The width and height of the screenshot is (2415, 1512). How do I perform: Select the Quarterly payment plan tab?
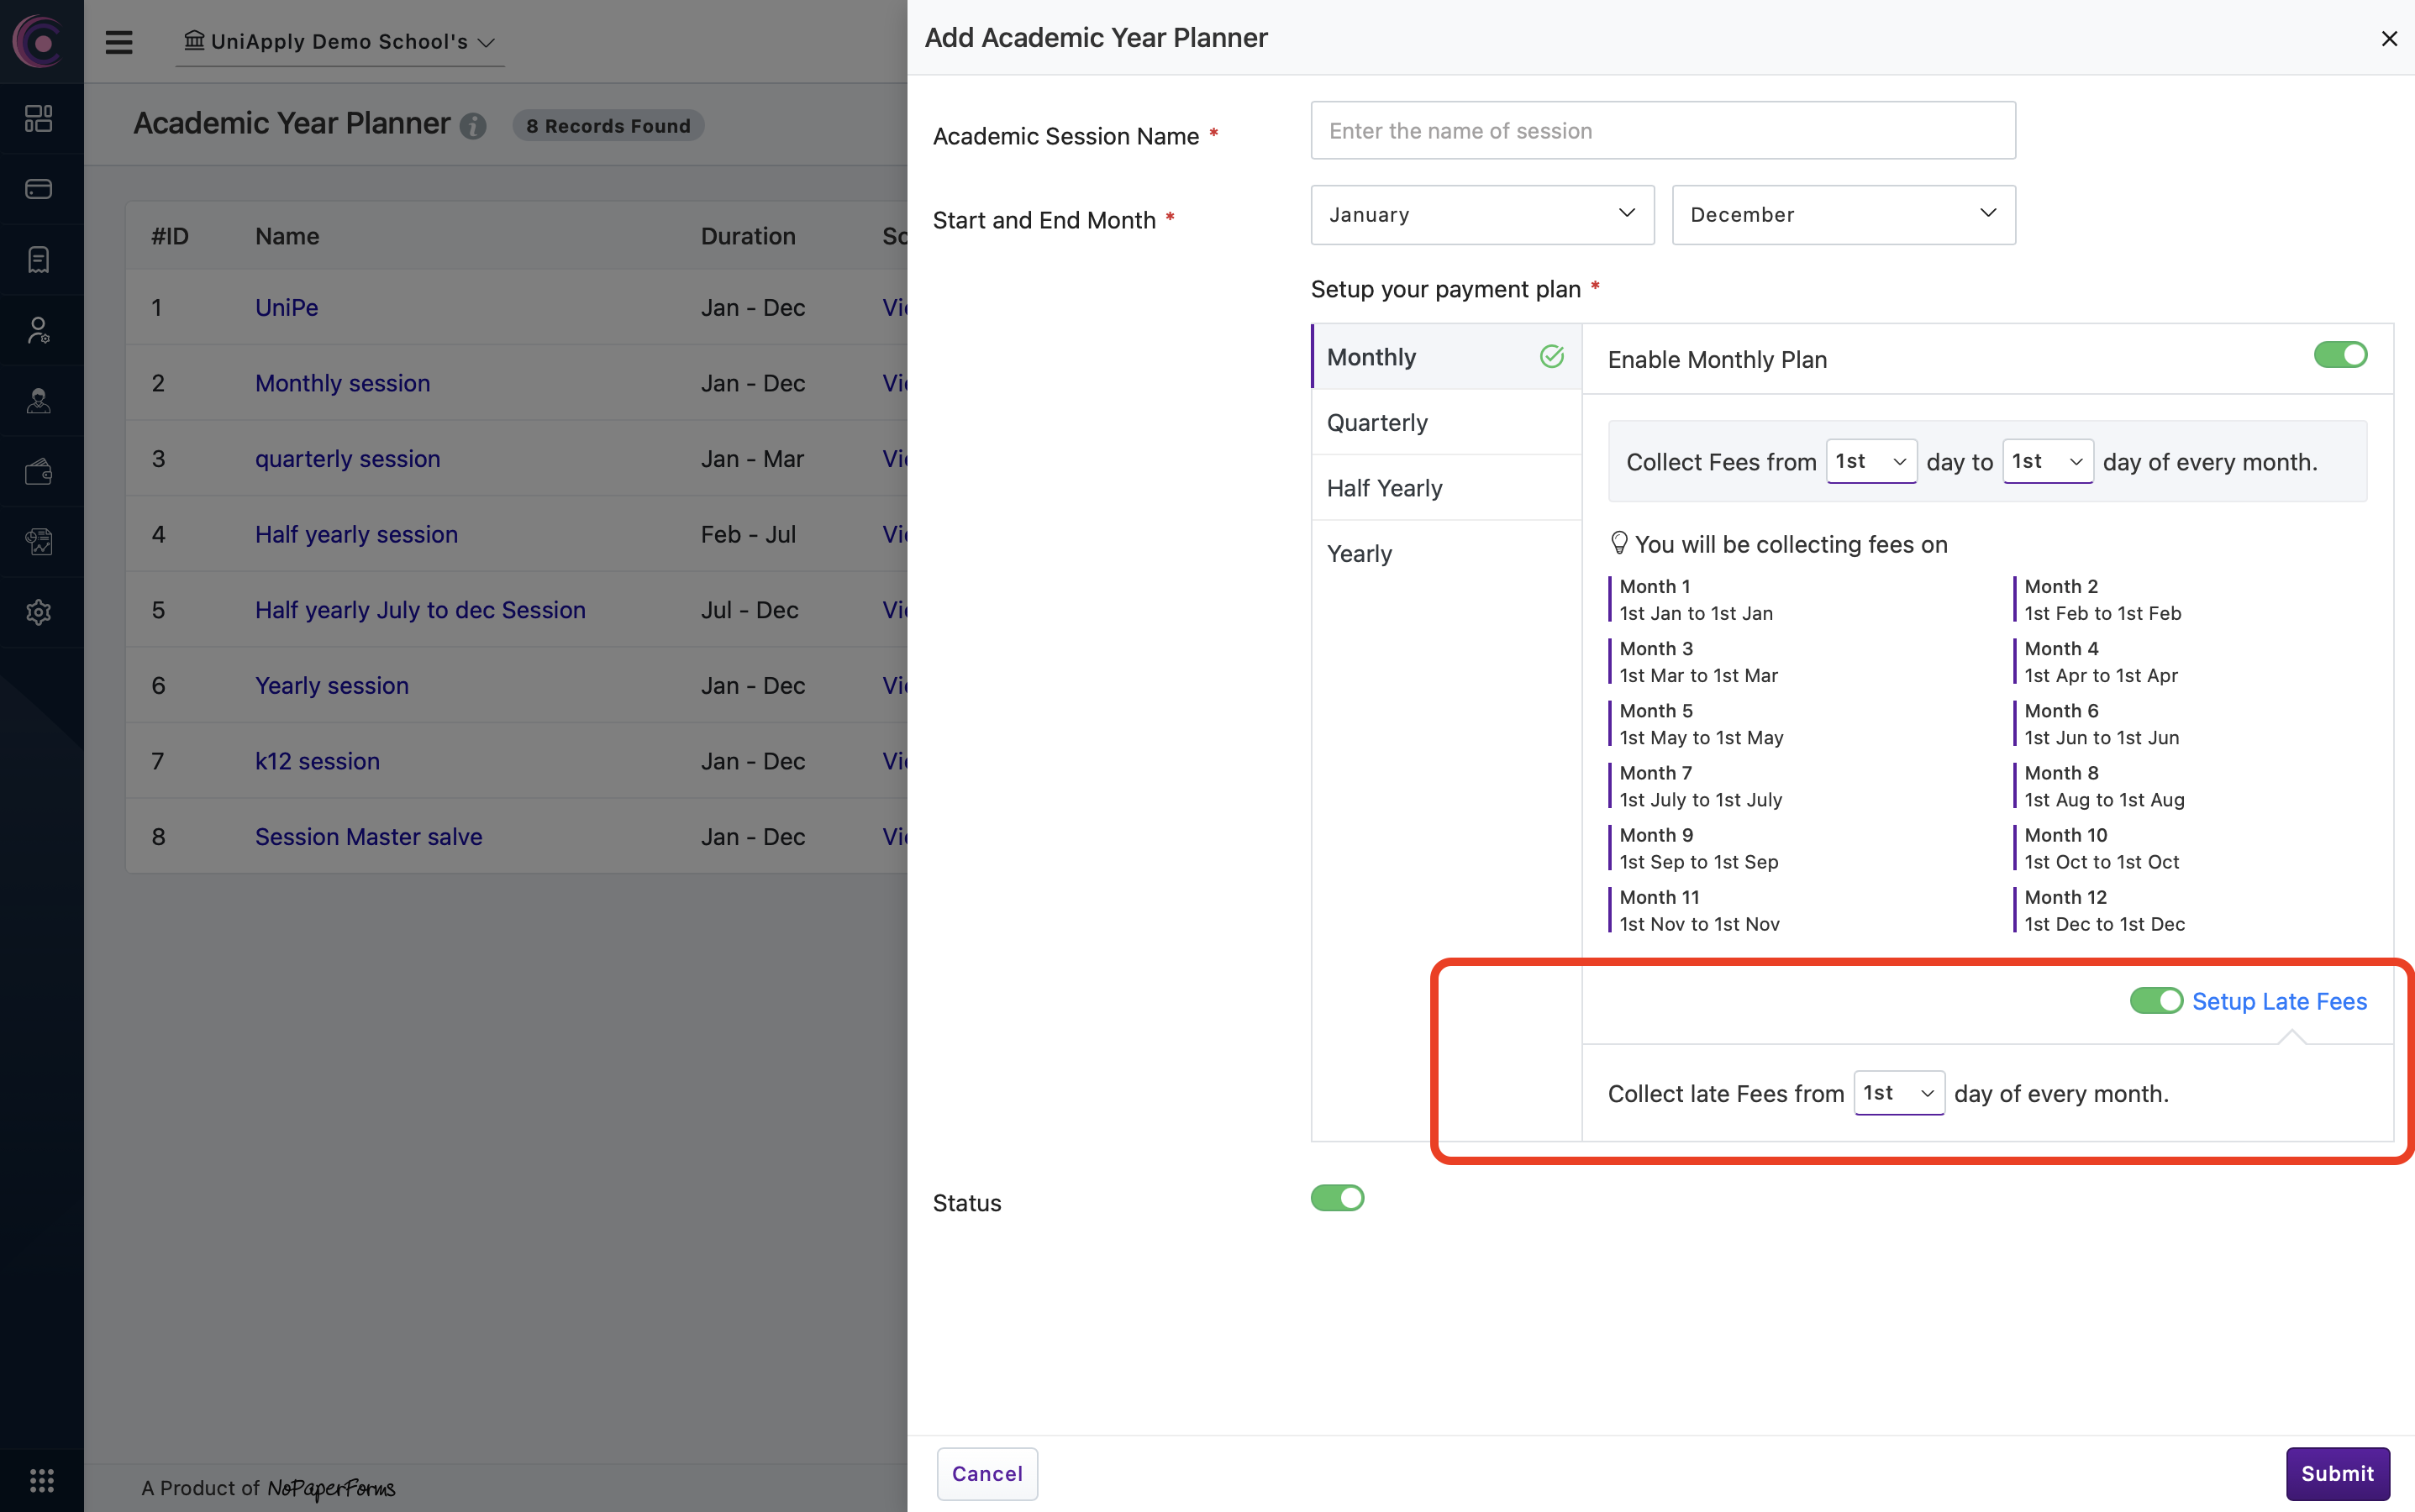click(x=1445, y=422)
